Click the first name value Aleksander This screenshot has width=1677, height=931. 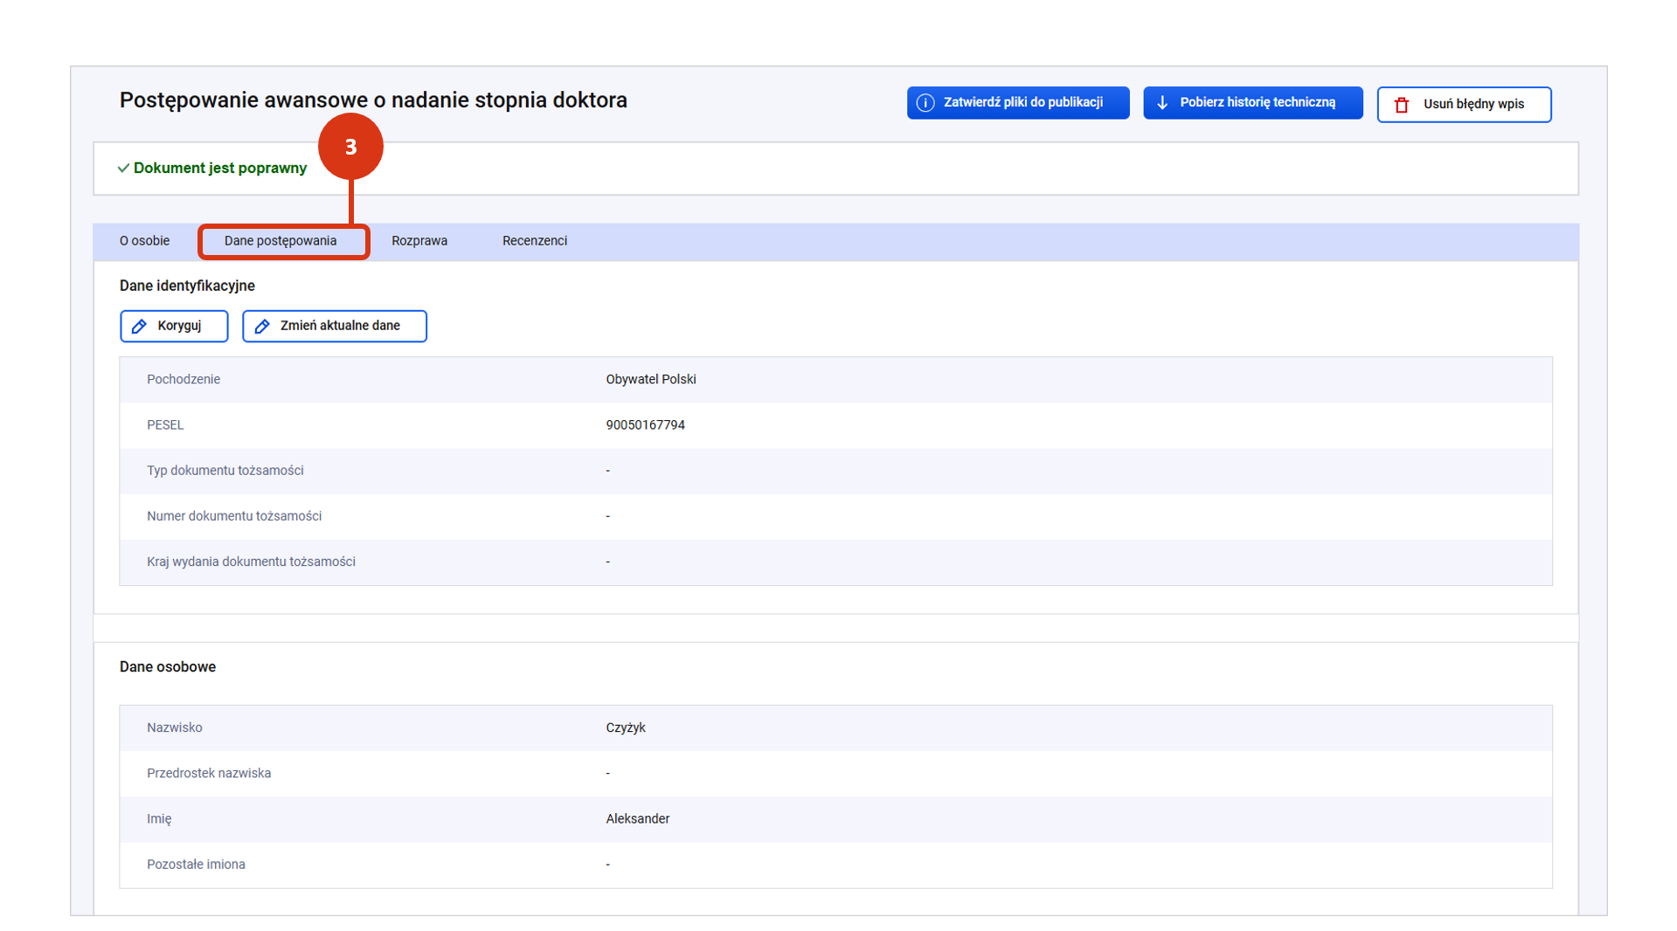[x=638, y=818]
